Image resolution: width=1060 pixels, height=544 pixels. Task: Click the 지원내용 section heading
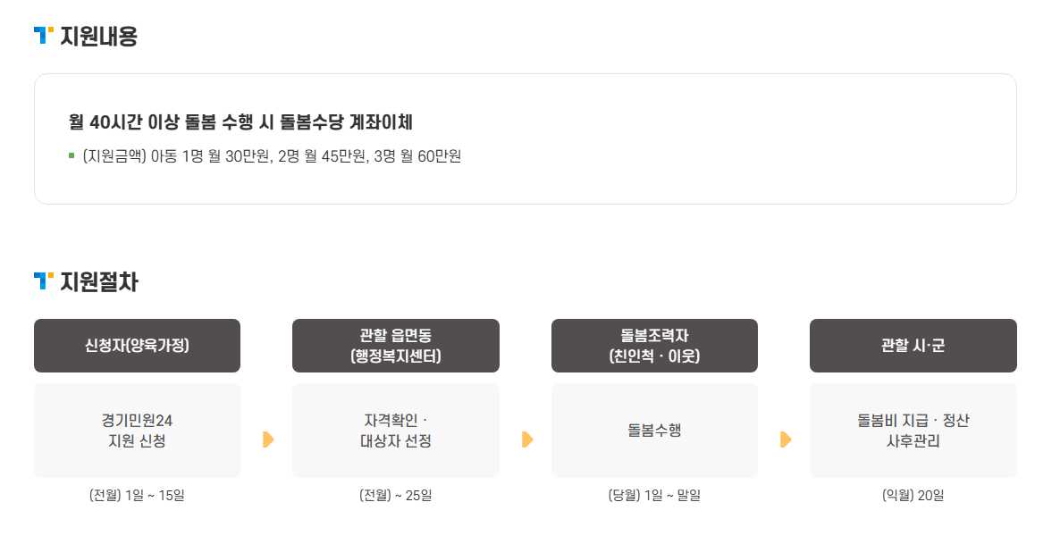pos(98,36)
